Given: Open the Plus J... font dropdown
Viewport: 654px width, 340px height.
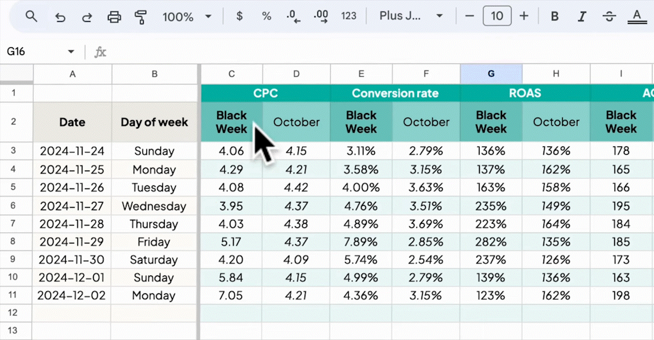Looking at the screenshot, I should point(411,17).
